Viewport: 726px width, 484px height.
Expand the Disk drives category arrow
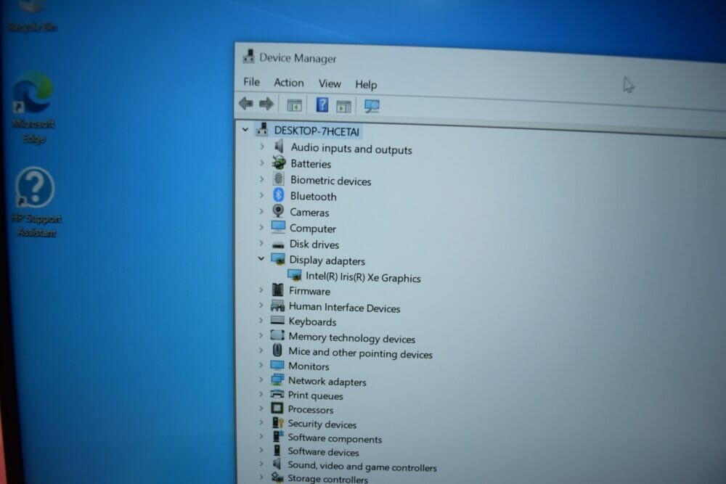point(261,243)
